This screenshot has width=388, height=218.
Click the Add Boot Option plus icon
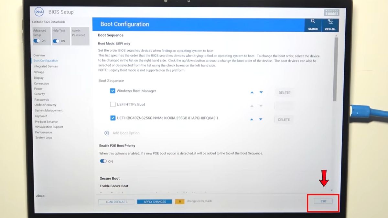pyautogui.click(x=107, y=133)
